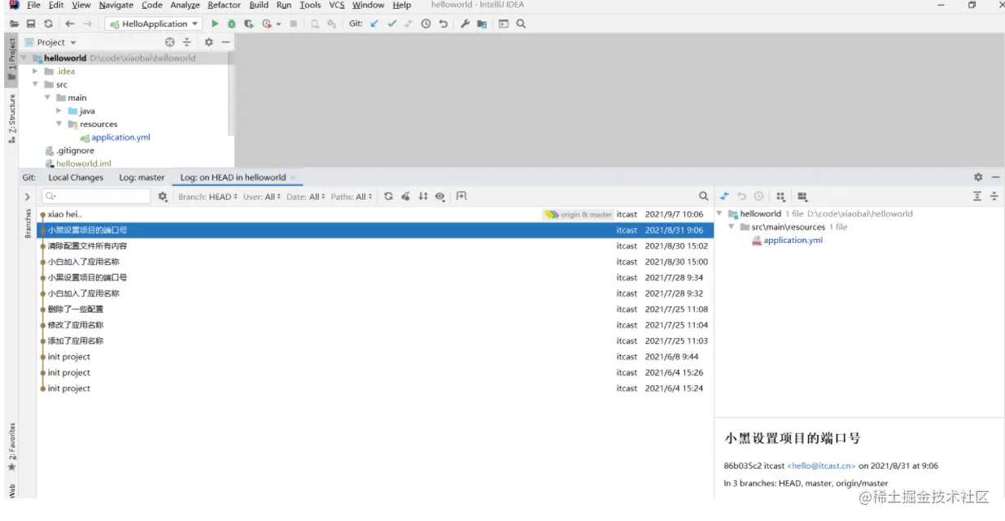Click Expand All icon in changes pane
Image resolution: width=1005 pixels, height=521 pixels.
pos(977,197)
